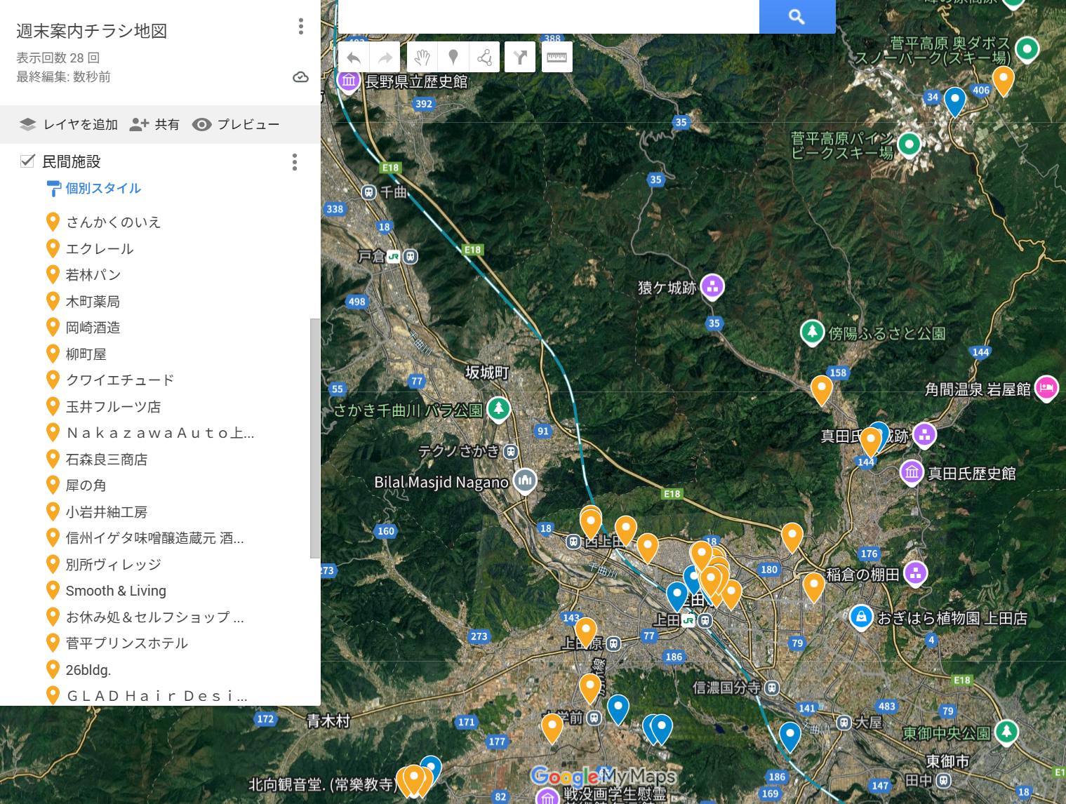Screen dimensions: 1066x804
Task: Select the add directions tool
Action: [520, 58]
